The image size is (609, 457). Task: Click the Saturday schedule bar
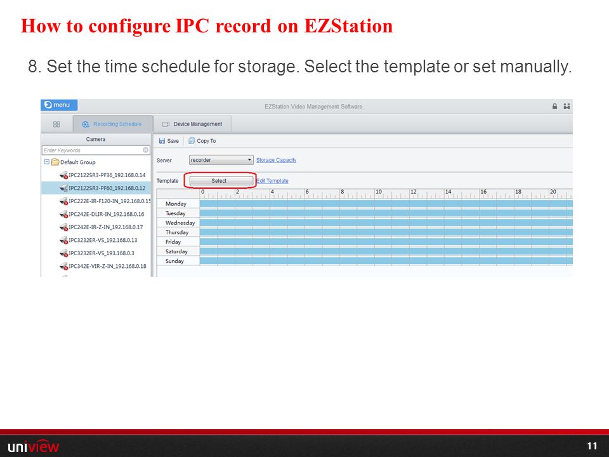(386, 251)
